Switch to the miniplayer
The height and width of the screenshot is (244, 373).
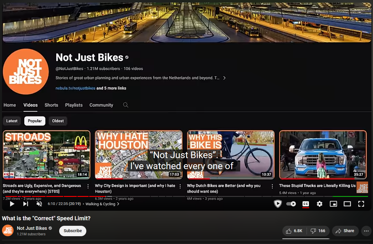(x=333, y=204)
